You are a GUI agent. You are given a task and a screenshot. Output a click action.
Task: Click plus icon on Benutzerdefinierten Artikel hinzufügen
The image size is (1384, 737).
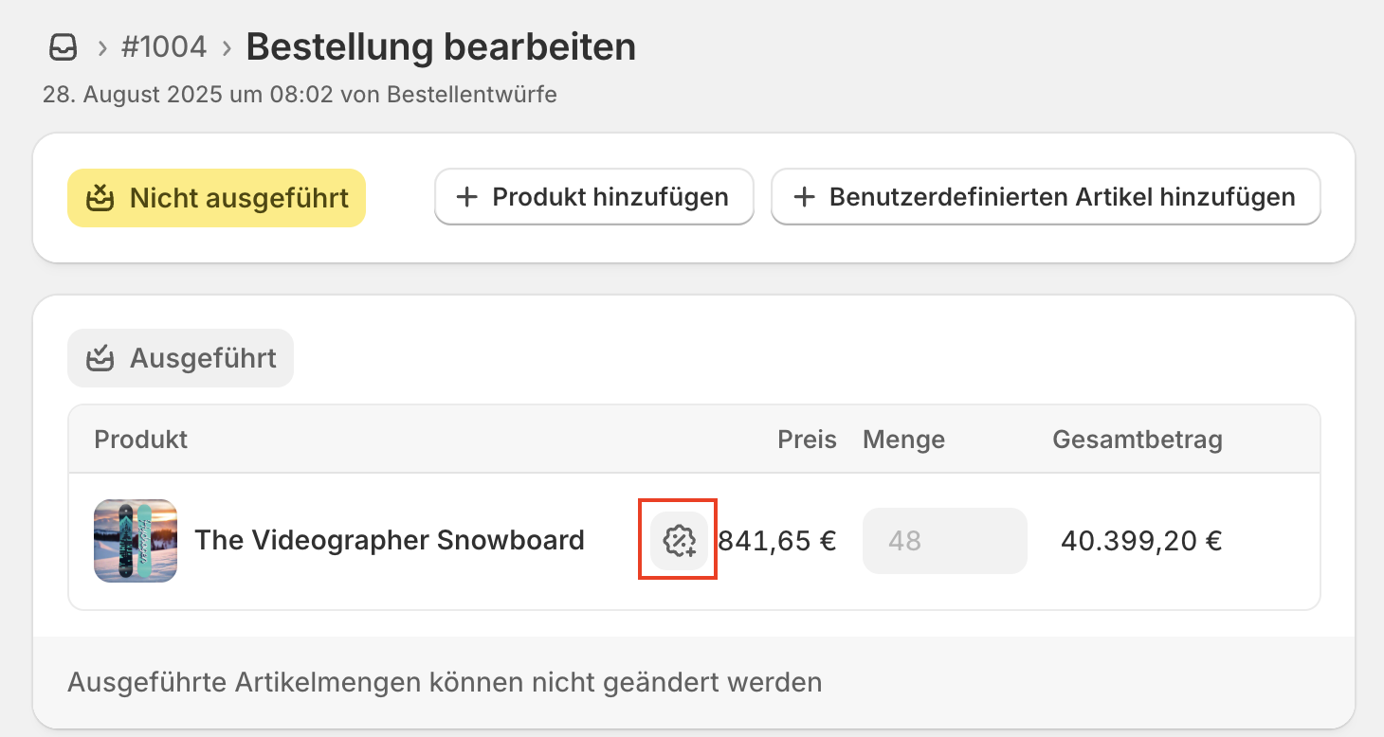coord(804,197)
